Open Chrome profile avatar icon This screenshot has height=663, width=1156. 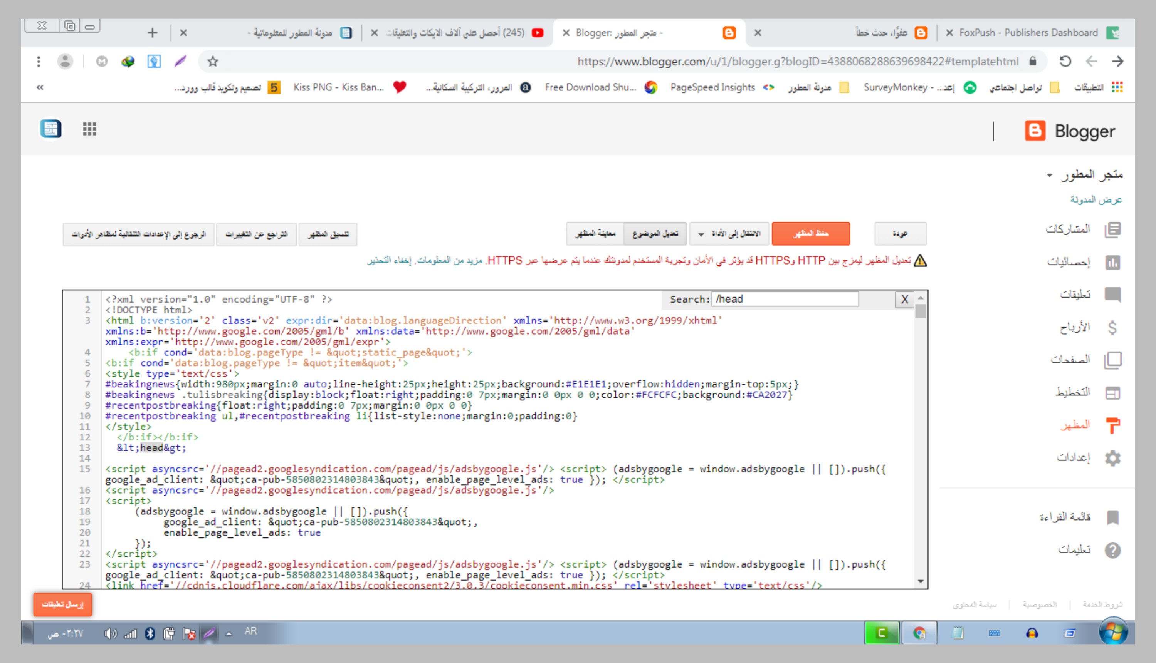(65, 62)
